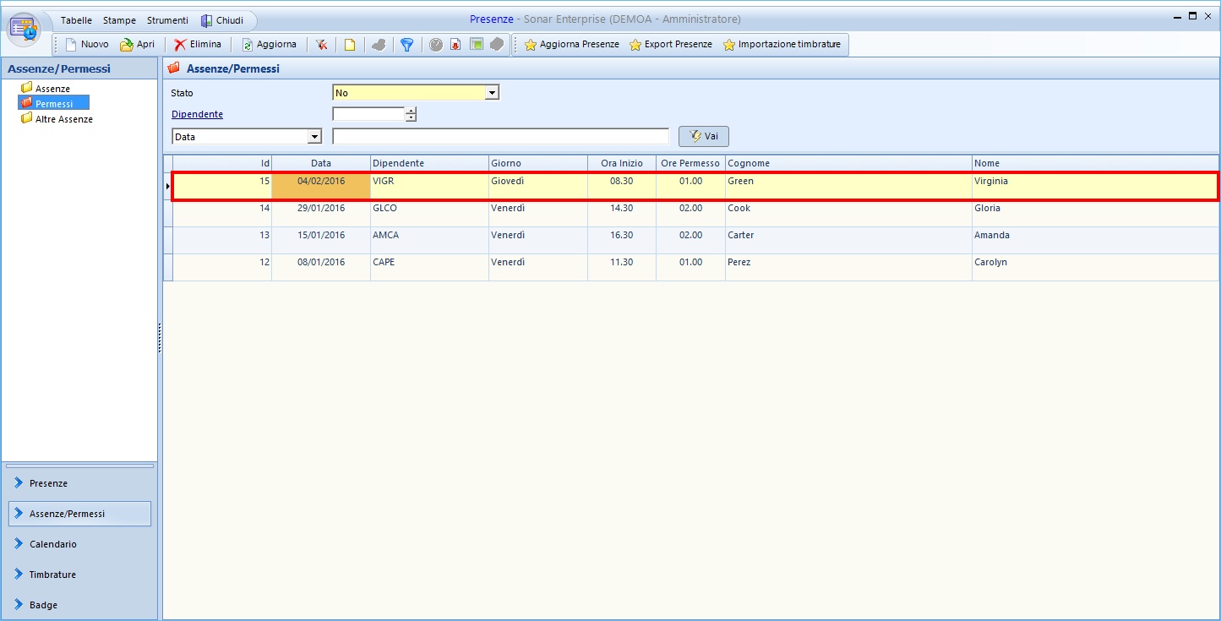The image size is (1221, 621).
Task: Increment the Dipendente spinner value
Action: point(411,111)
